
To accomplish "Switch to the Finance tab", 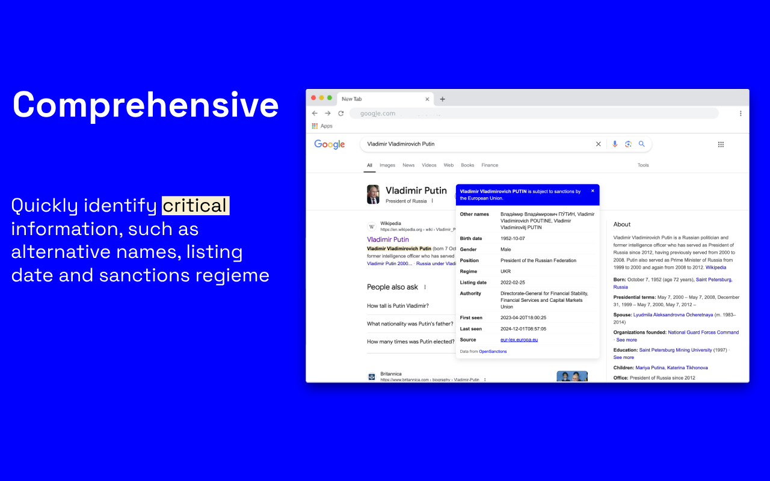I will click(490, 165).
